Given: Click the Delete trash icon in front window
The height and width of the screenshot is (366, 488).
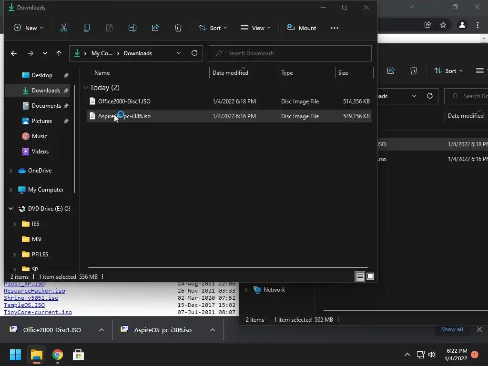Looking at the screenshot, I should (178, 28).
